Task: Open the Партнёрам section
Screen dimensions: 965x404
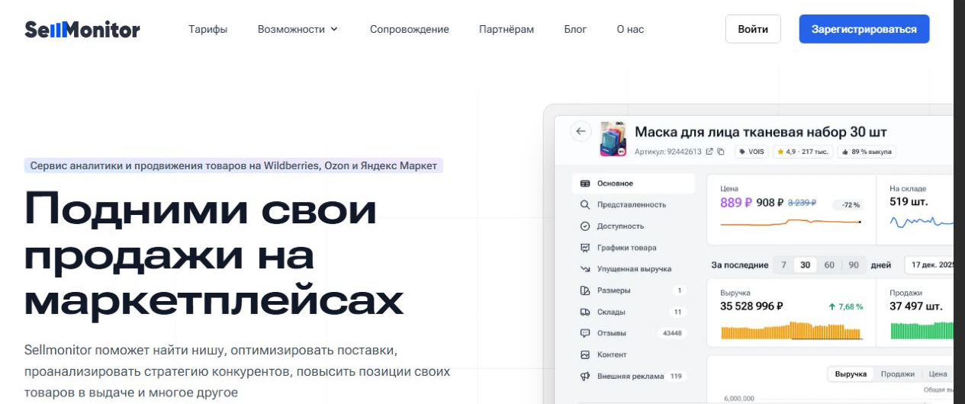Action: pyautogui.click(x=507, y=30)
